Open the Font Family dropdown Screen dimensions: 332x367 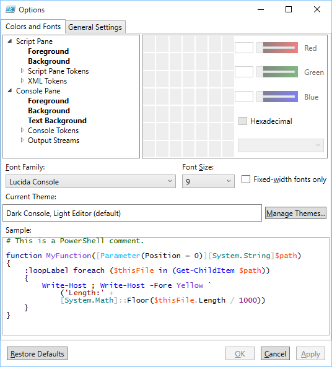point(90,181)
